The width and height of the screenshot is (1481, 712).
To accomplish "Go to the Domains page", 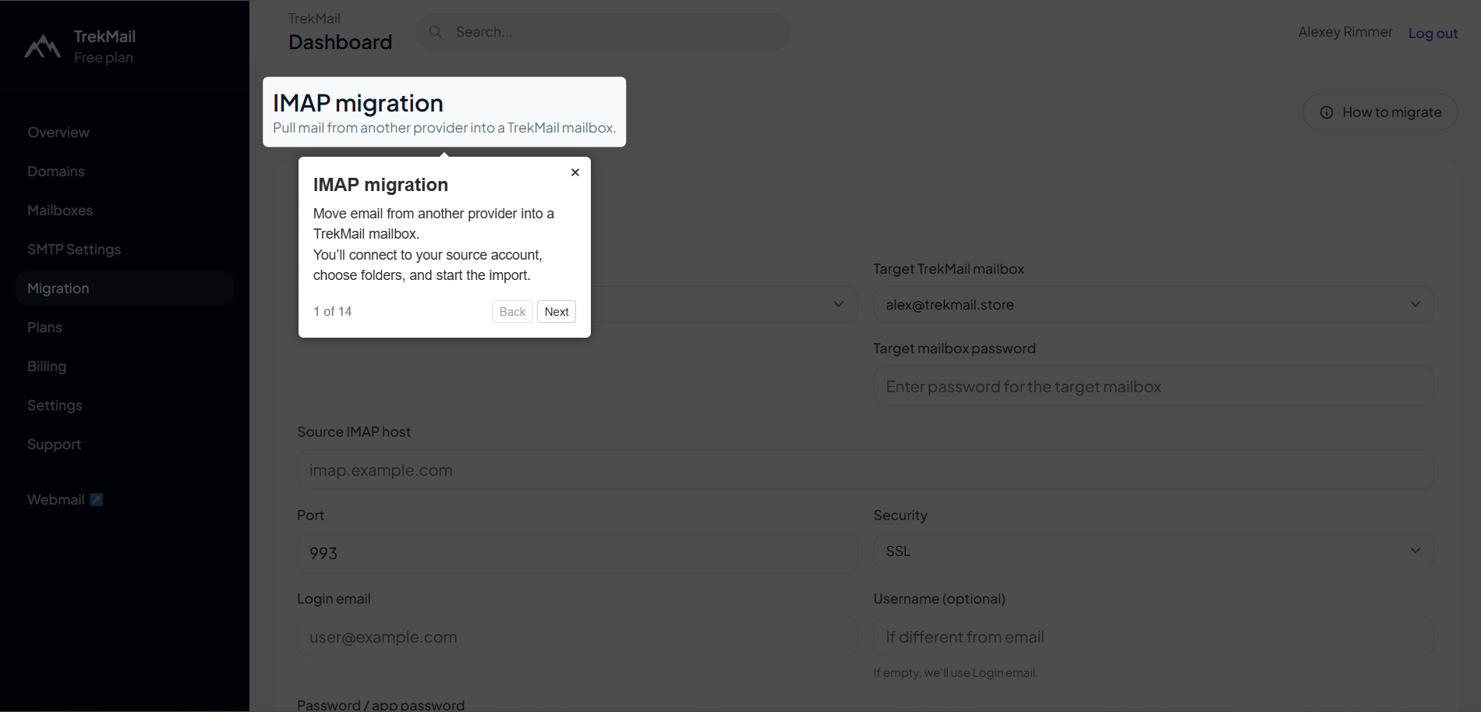I will [125, 172].
